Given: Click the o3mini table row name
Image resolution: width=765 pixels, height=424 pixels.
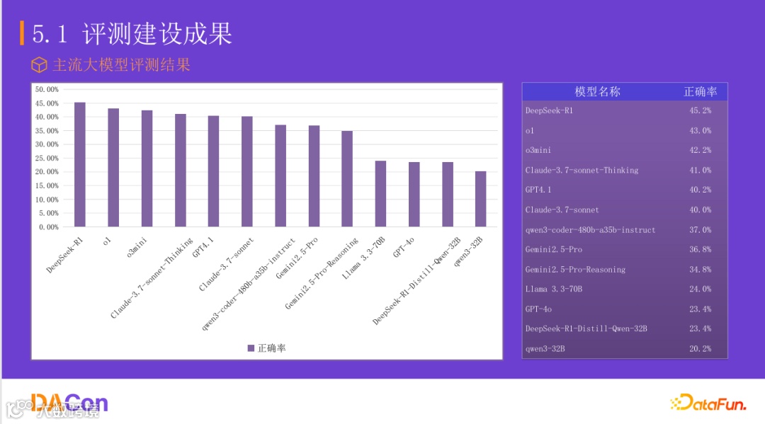Looking at the screenshot, I should [538, 150].
